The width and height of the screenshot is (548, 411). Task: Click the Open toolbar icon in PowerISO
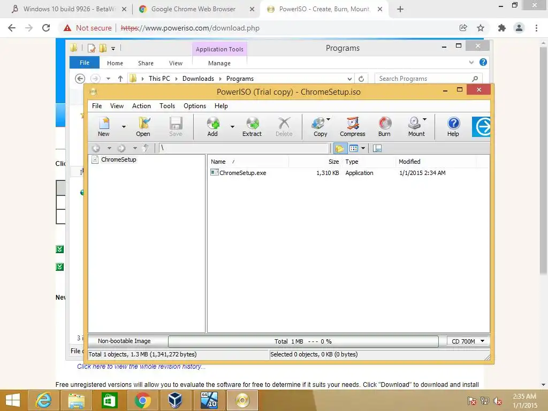click(x=143, y=126)
